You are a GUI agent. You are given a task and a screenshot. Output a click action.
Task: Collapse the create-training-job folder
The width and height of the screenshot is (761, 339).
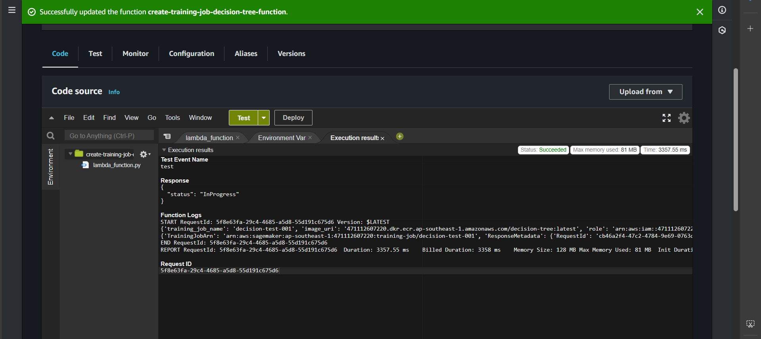pyautogui.click(x=70, y=154)
